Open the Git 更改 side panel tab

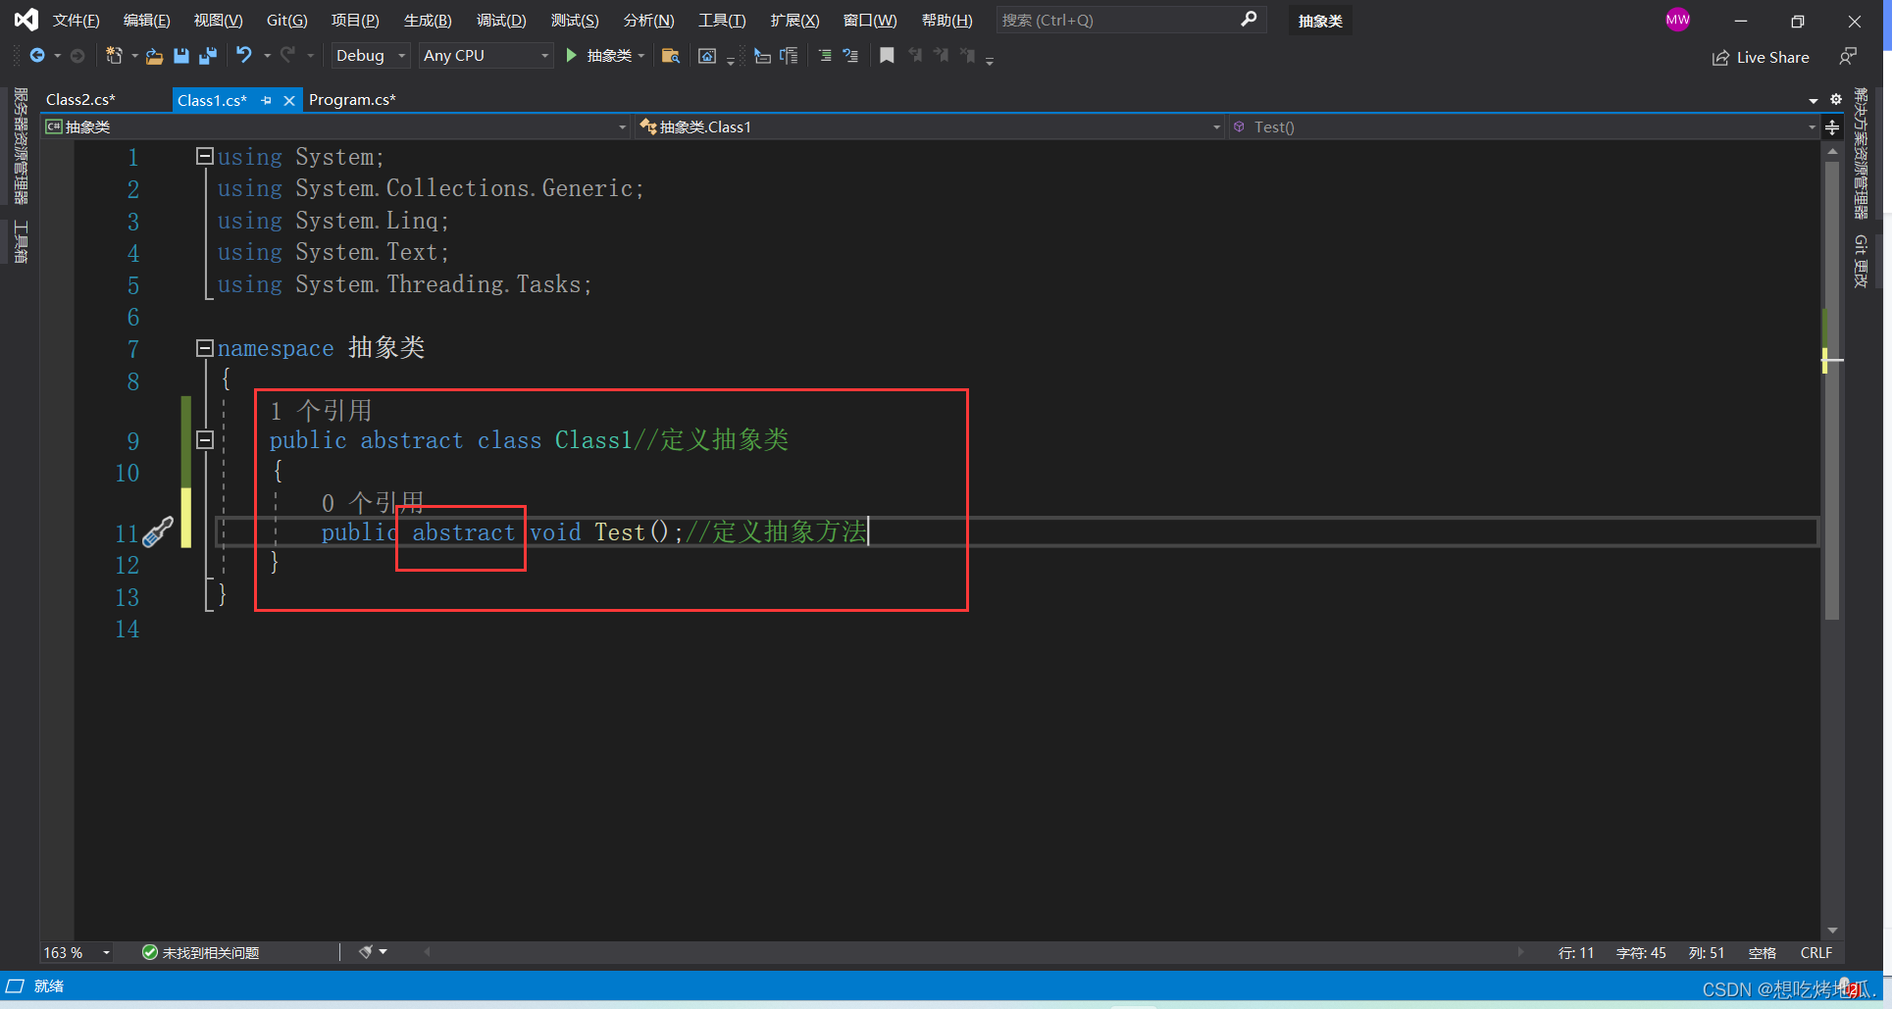click(1861, 261)
